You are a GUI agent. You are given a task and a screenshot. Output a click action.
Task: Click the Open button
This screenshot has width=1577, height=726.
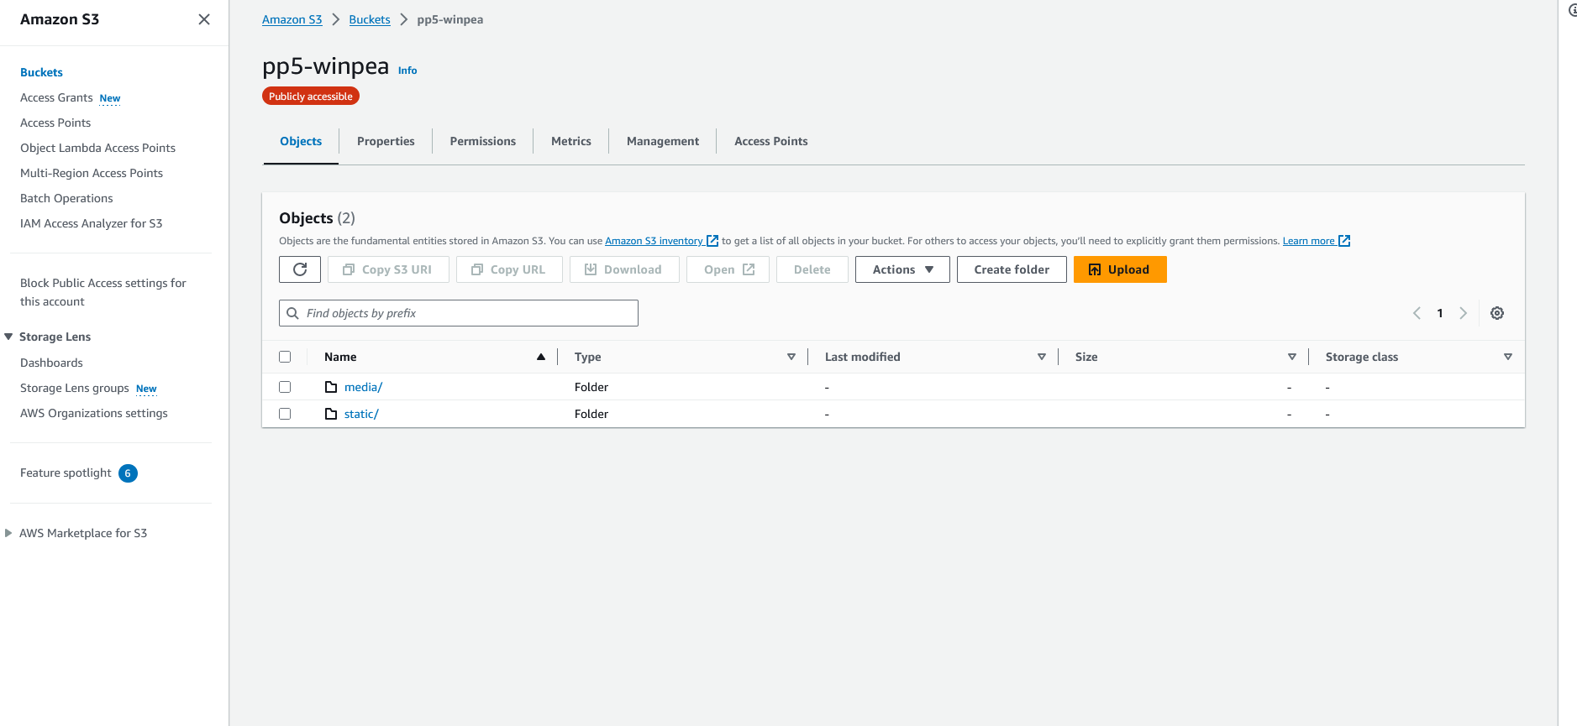click(x=728, y=269)
